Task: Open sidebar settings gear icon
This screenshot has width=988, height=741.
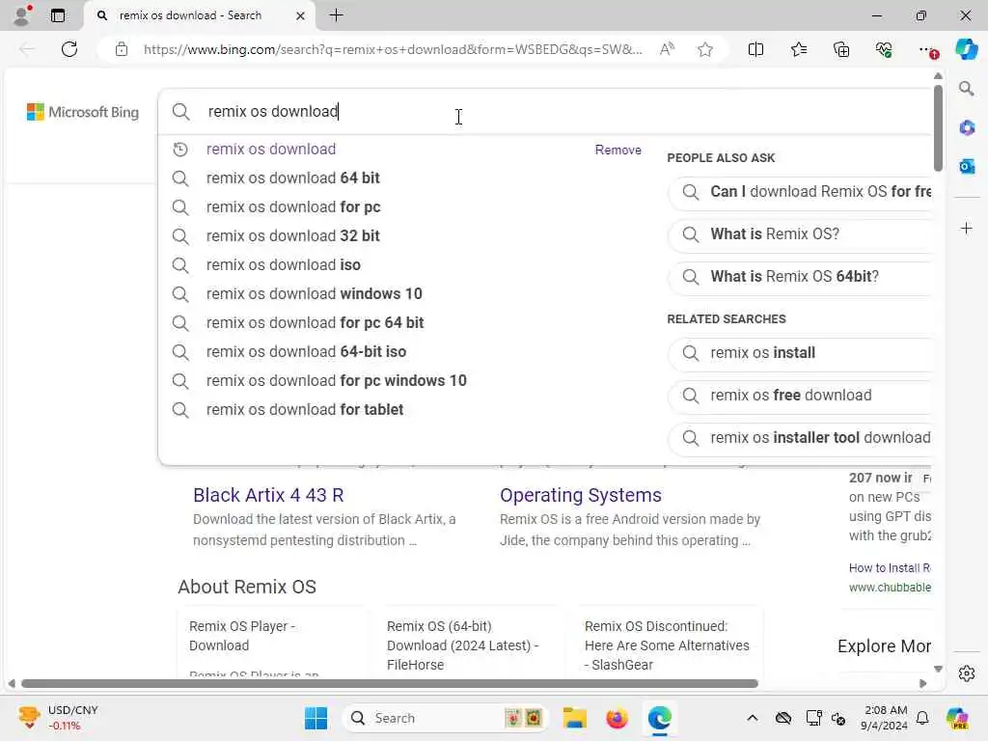Action: coord(967,673)
